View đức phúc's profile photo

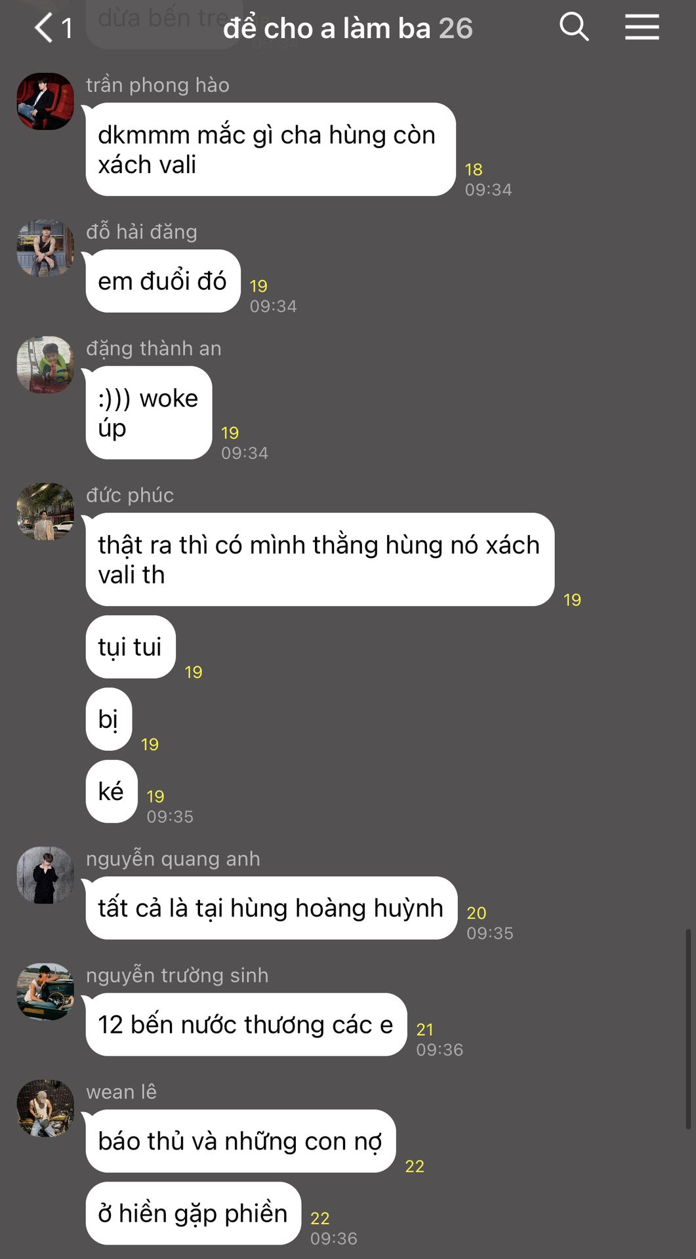[45, 511]
